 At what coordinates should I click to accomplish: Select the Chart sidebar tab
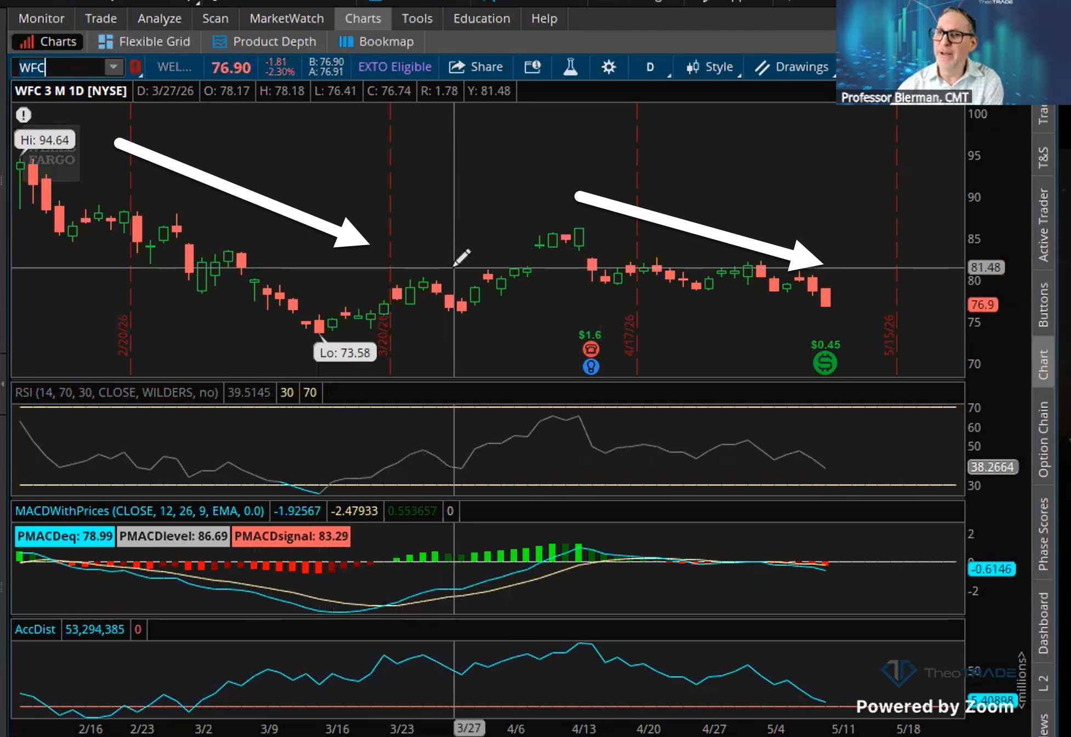(x=1043, y=364)
